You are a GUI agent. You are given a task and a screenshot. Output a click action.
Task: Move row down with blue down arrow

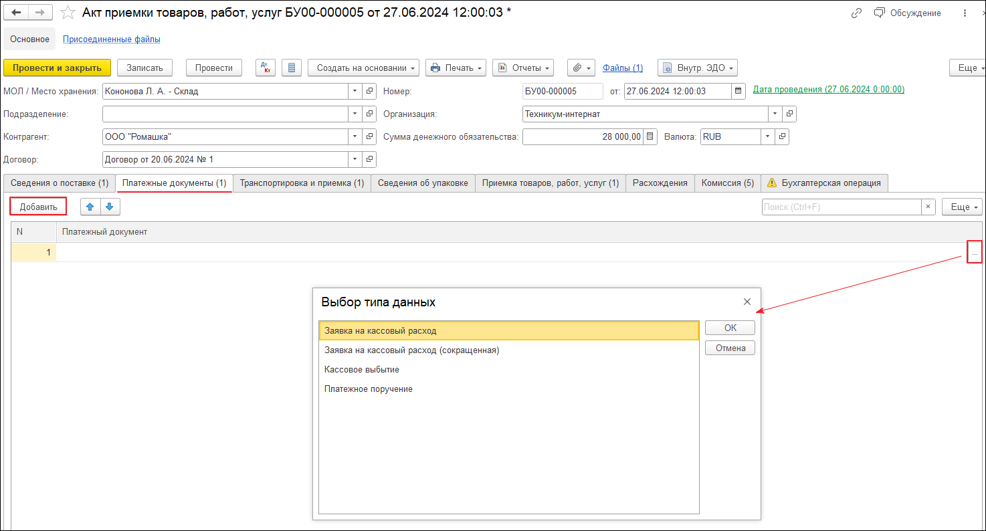click(110, 207)
